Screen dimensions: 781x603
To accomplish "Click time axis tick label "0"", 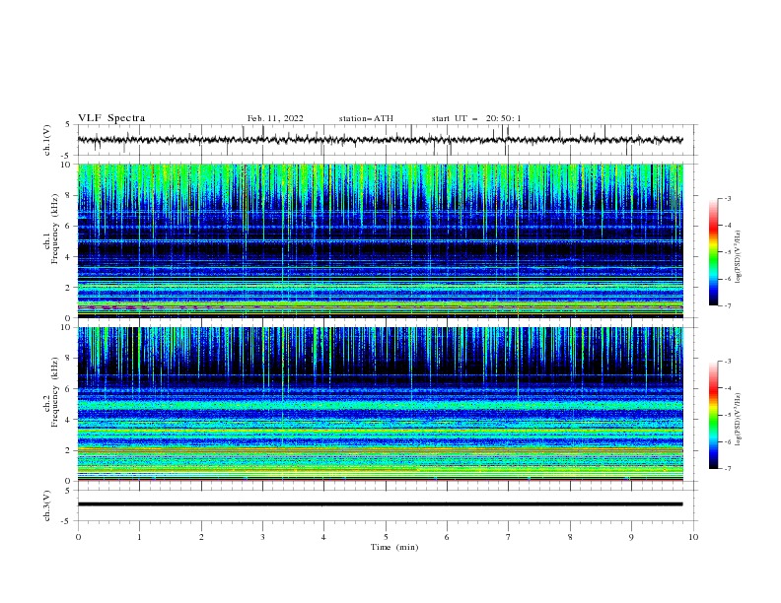I will click(78, 537).
